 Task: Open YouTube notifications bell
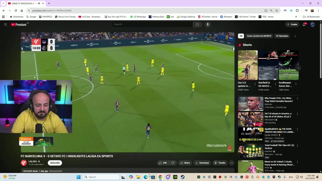[304, 24]
